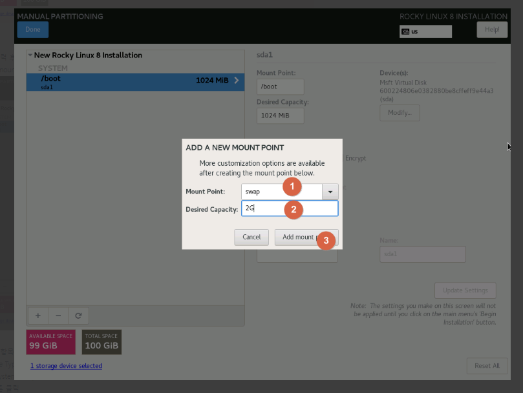Click the Desired Capacity field containing 2G
Viewport: 523px width, 393px height.
(x=290, y=208)
